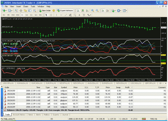Toggle Chart Shift icon
This screenshot has width=168, height=121.
pos(107,10)
